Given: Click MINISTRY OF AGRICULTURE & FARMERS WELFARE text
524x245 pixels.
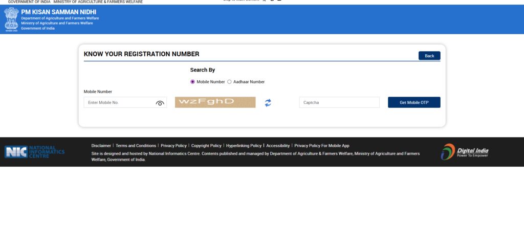Looking at the screenshot, I should click(x=98, y=2).
